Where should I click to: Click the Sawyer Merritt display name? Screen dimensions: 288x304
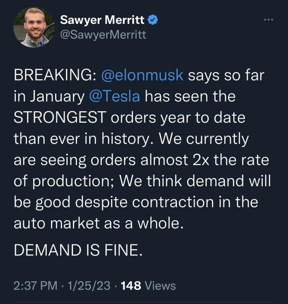pos(102,20)
